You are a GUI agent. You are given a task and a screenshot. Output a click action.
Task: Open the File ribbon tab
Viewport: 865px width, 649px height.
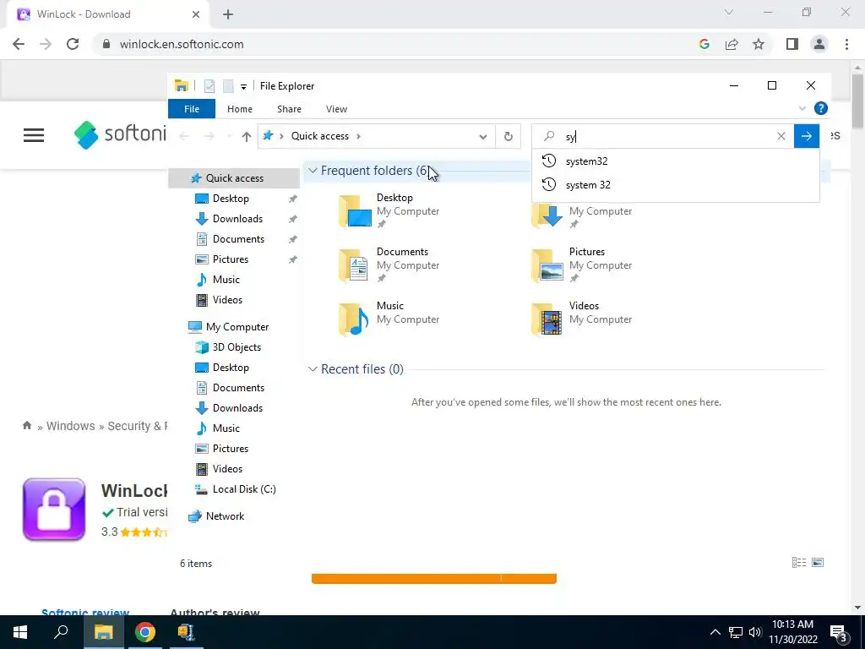click(192, 109)
